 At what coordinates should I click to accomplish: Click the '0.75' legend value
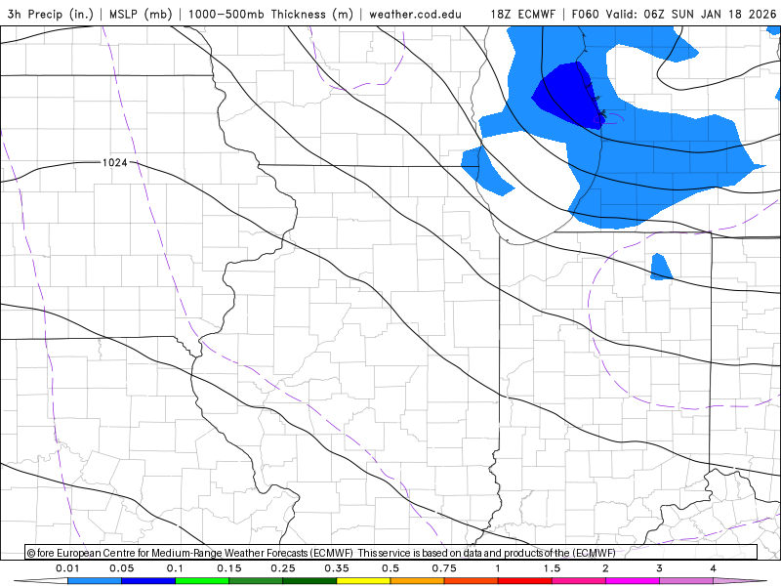click(444, 568)
